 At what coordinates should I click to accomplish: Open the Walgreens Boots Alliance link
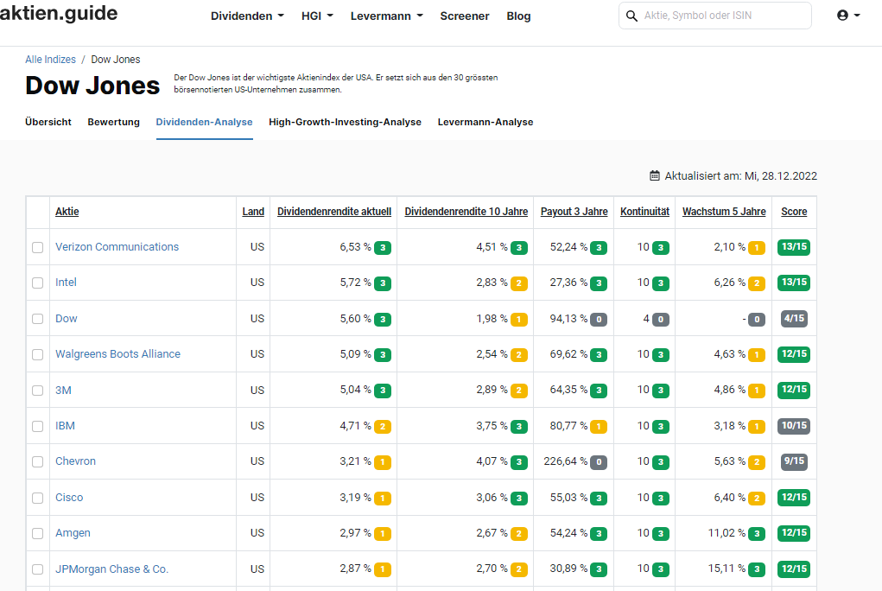[117, 354]
